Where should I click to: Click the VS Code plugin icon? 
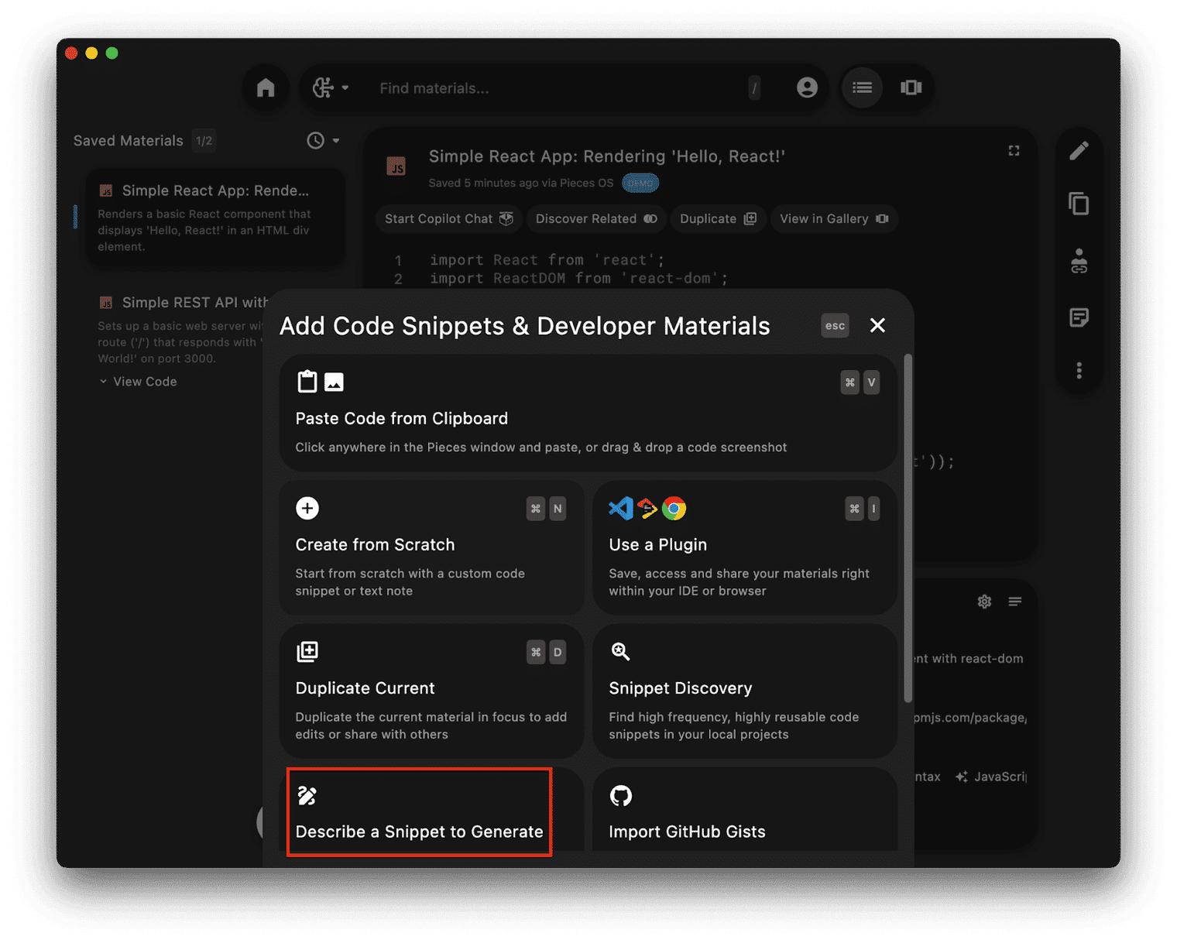[621, 509]
